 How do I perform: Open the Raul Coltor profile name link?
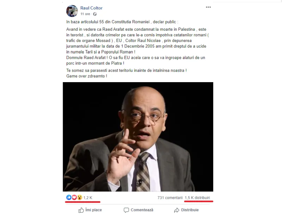tap(91, 8)
